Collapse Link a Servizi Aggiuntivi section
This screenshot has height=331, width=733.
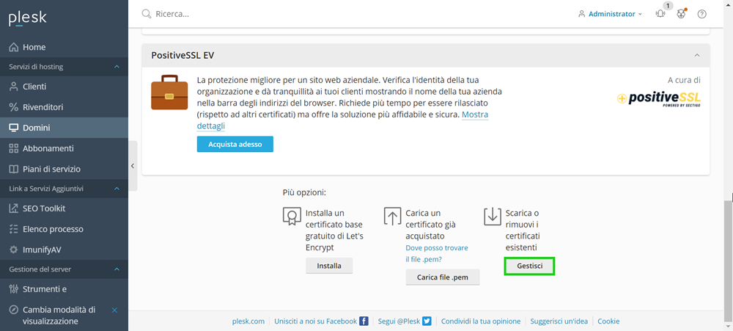117,189
